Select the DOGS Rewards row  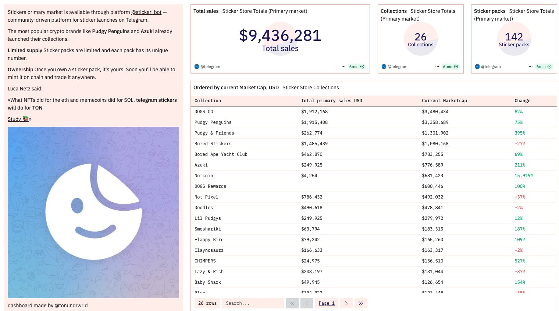pyautogui.click(x=373, y=186)
